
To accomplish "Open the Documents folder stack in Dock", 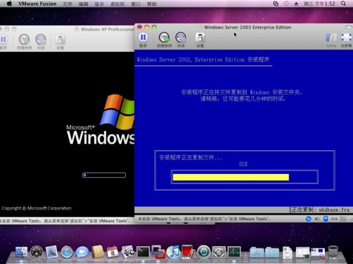I will pyautogui.click(x=272, y=252).
